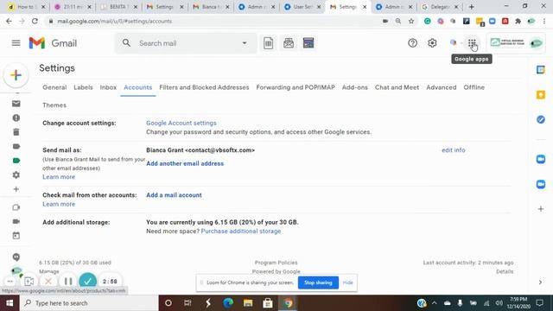Open a new Chrome tab
This screenshot has width=553, height=311.
(471, 7)
